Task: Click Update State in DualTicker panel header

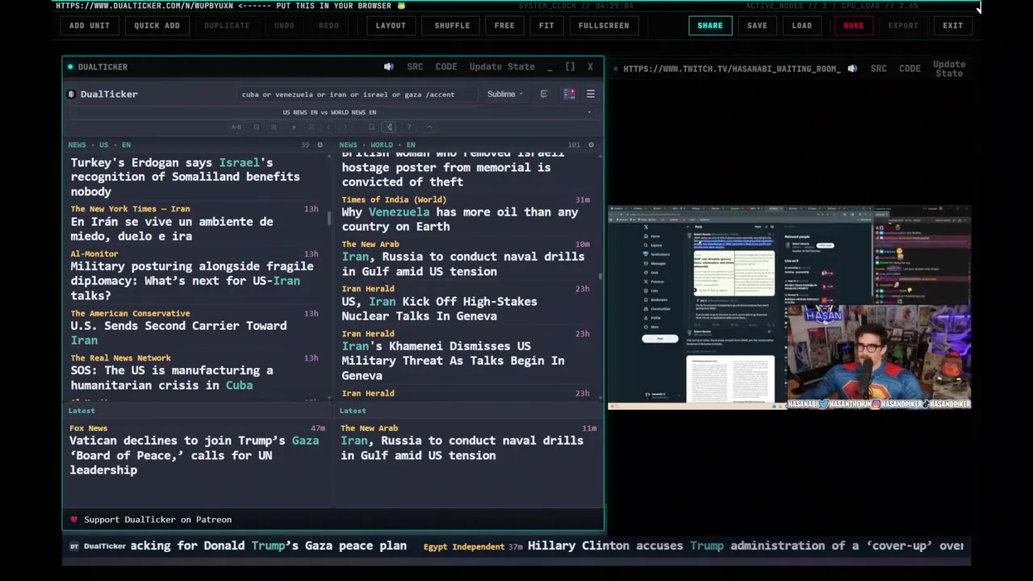Action: [502, 67]
